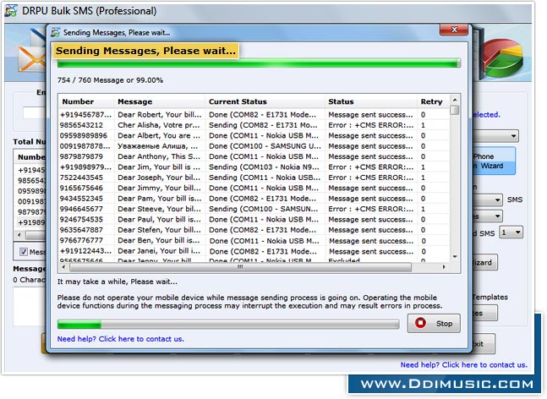This screenshot has width=547, height=399.
Task: Click the red stop icon in the Stop button
Action: pos(420,323)
